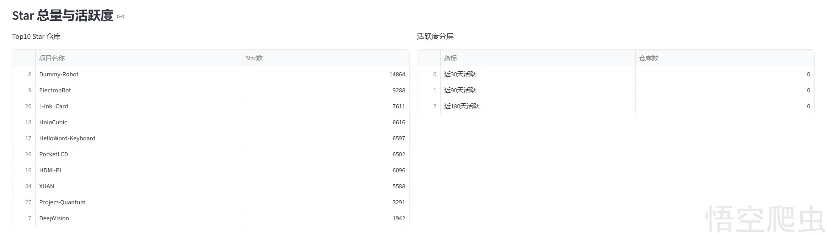The height and width of the screenshot is (234, 827).
Task: Click the 近90天活跃 metric cell
Action: [460, 90]
